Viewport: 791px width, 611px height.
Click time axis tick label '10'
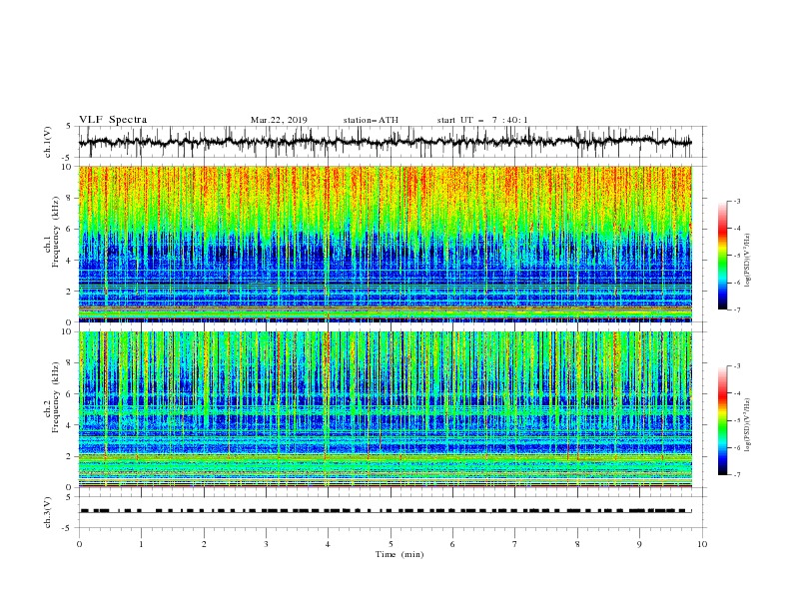point(702,544)
